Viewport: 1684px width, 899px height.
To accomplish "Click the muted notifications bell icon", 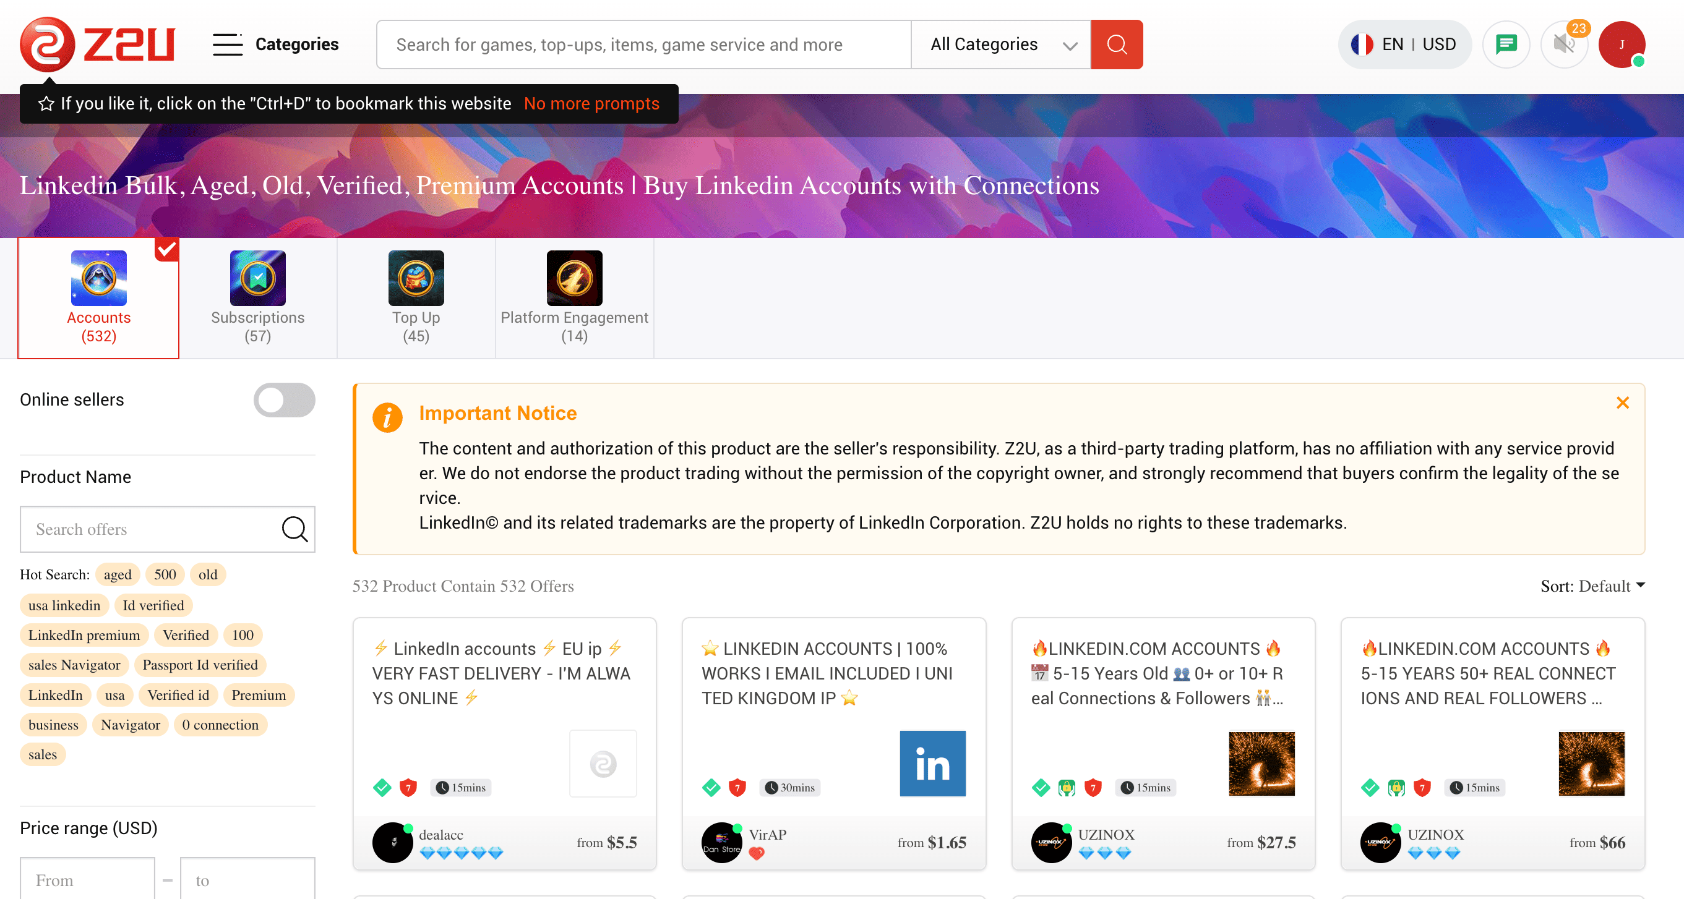I will click(x=1564, y=44).
